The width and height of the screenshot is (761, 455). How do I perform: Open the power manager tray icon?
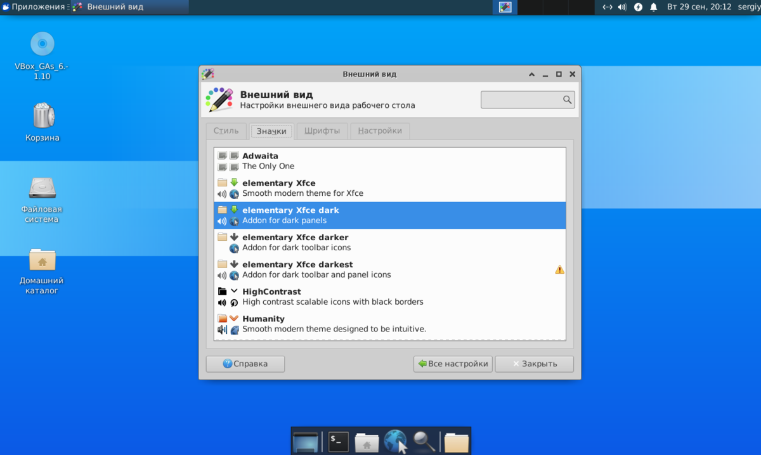click(638, 7)
